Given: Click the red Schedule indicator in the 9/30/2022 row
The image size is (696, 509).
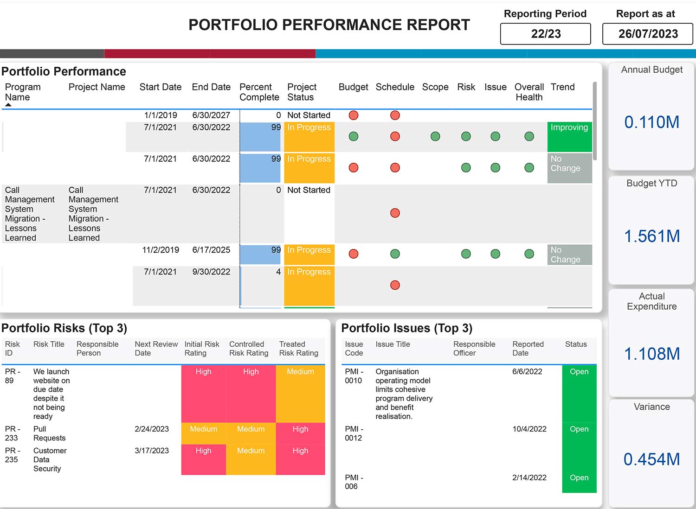Looking at the screenshot, I should (x=395, y=285).
